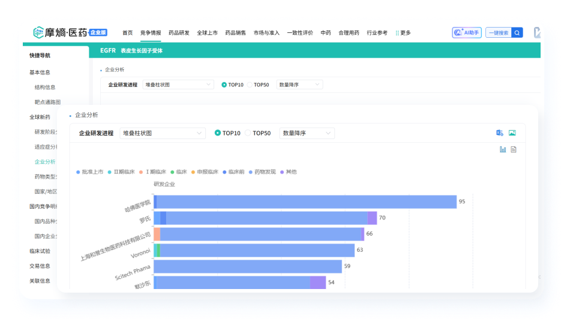Click the Scitech Phama bar valued 59
564x319 pixels.
[247, 266]
